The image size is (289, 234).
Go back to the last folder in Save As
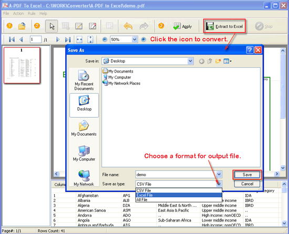(x=202, y=61)
